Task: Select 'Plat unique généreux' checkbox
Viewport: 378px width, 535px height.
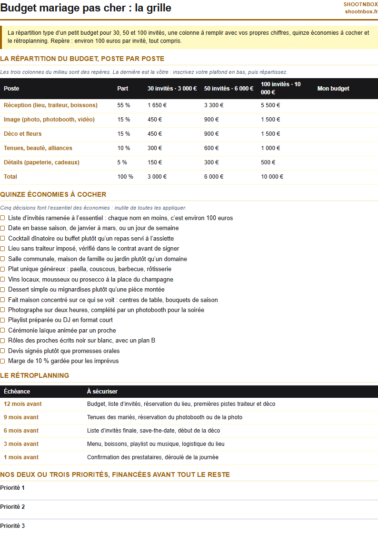Action: point(2,269)
